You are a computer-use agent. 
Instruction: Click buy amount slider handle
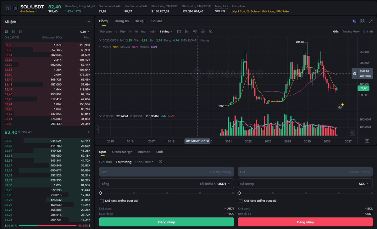pos(101,193)
